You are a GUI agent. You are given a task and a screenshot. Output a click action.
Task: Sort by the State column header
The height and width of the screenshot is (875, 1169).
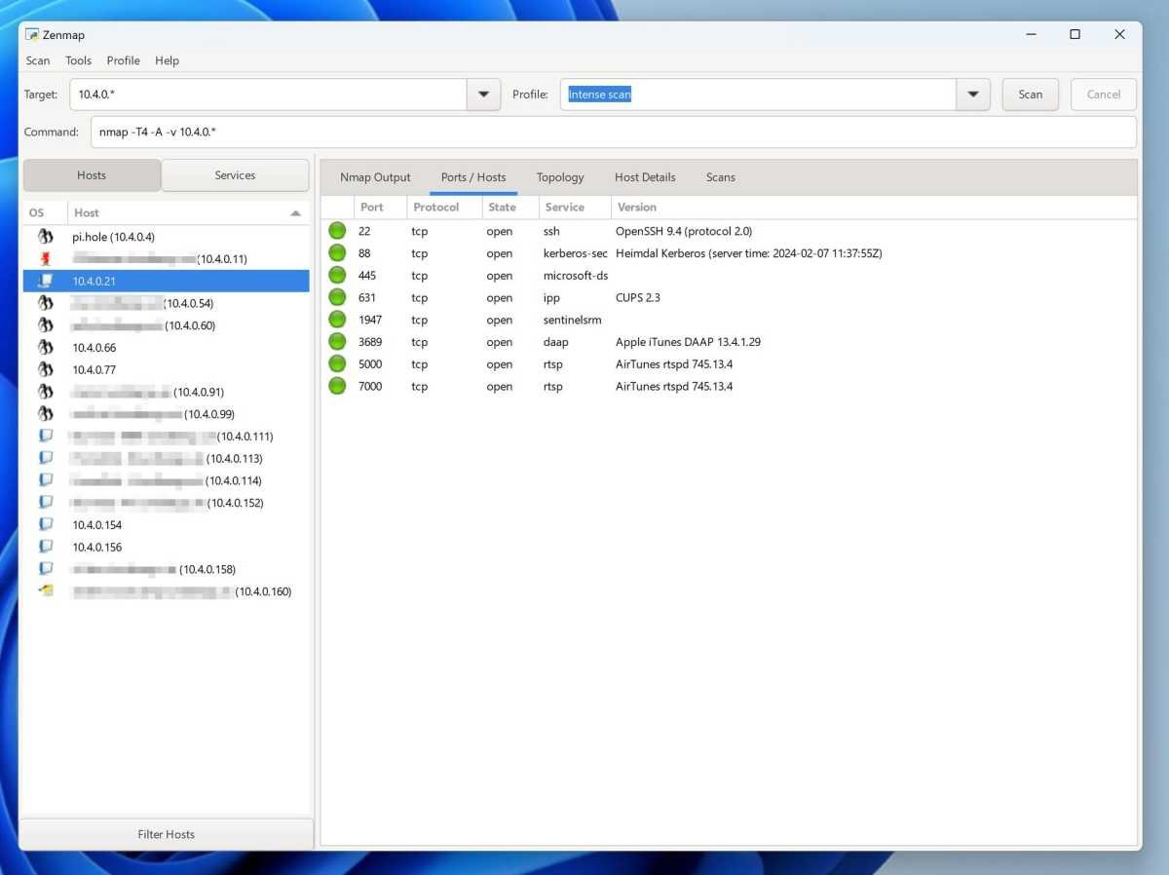(509, 207)
